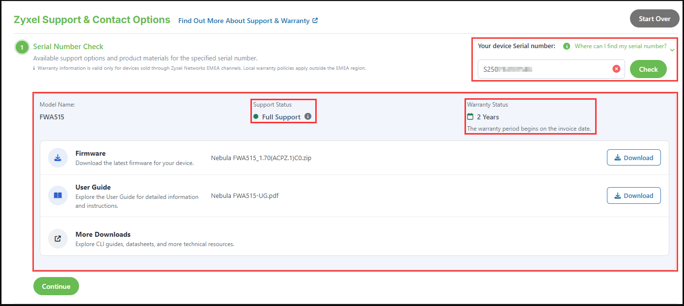The image size is (684, 306).
Task: Click the green info icon near serial number label
Action: coord(567,46)
